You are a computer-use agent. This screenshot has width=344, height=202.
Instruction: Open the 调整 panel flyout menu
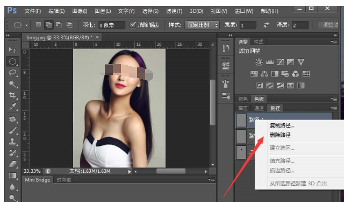(334, 42)
